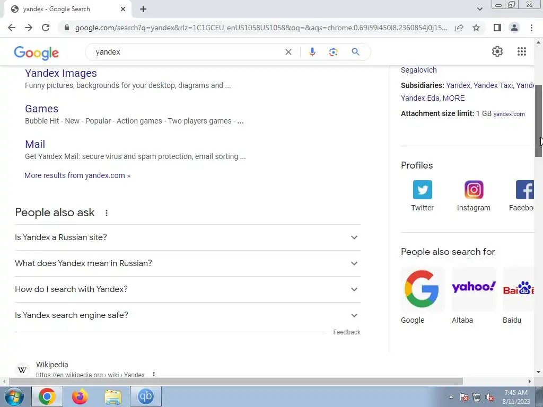Open the Instagram profile icon
543x407 pixels.
[474, 190]
